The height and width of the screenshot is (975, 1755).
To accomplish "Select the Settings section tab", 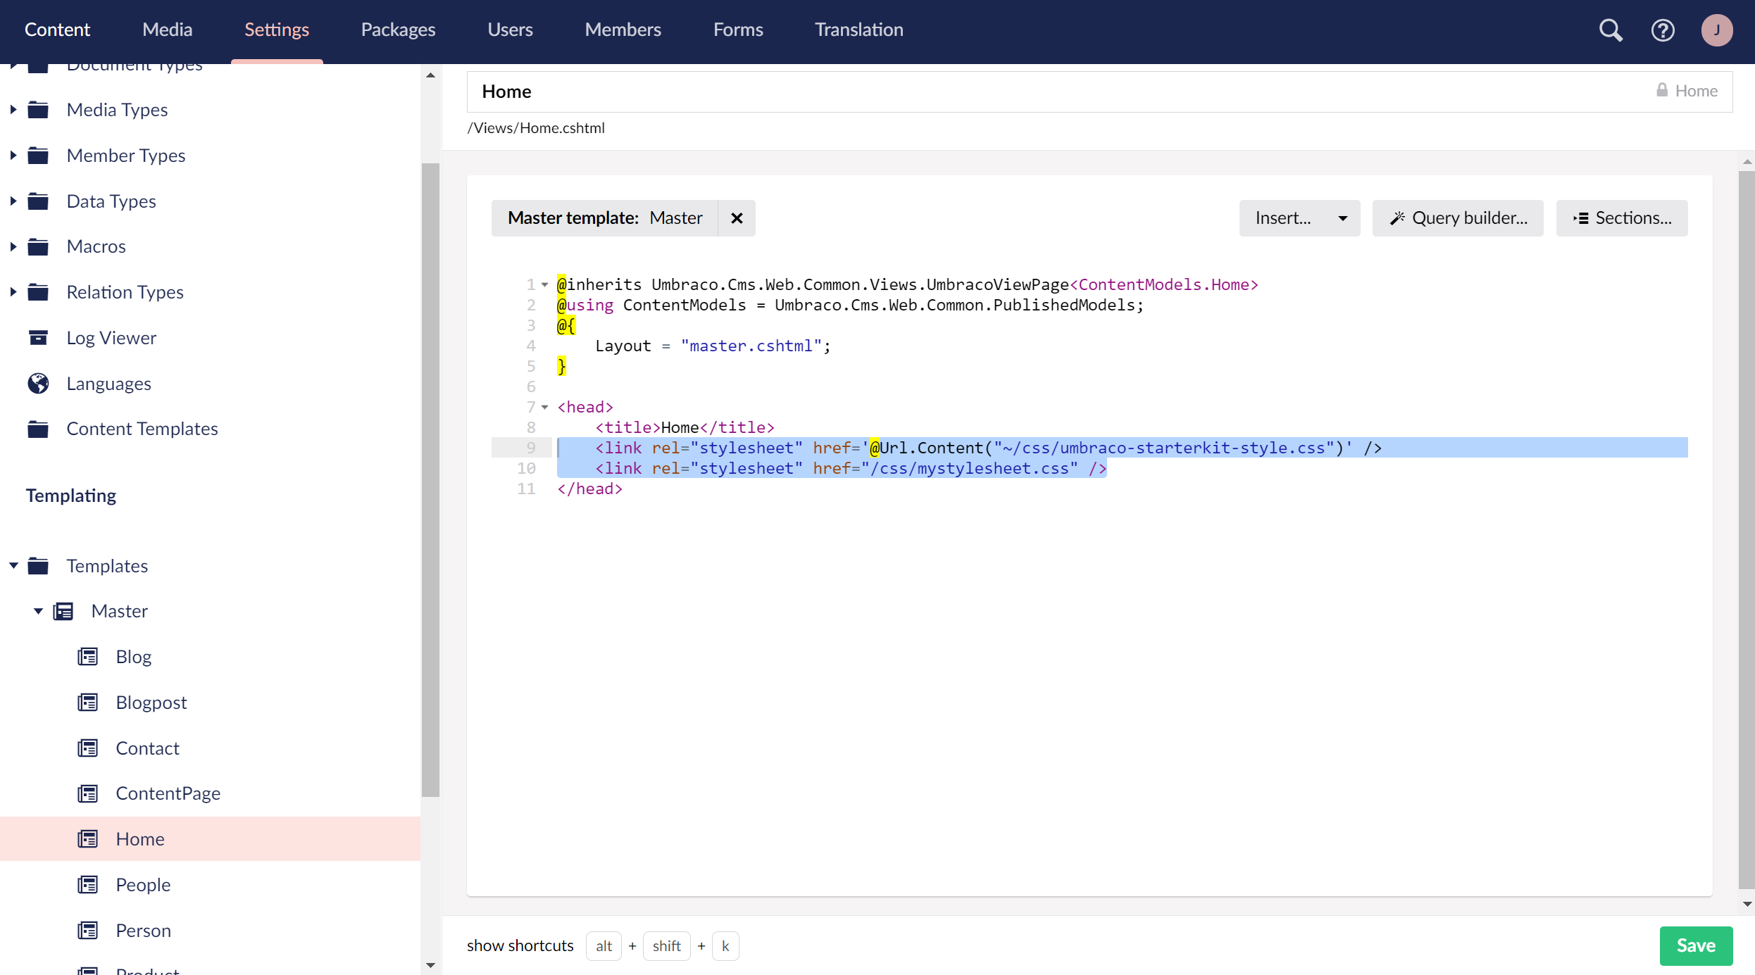I will coord(277,30).
